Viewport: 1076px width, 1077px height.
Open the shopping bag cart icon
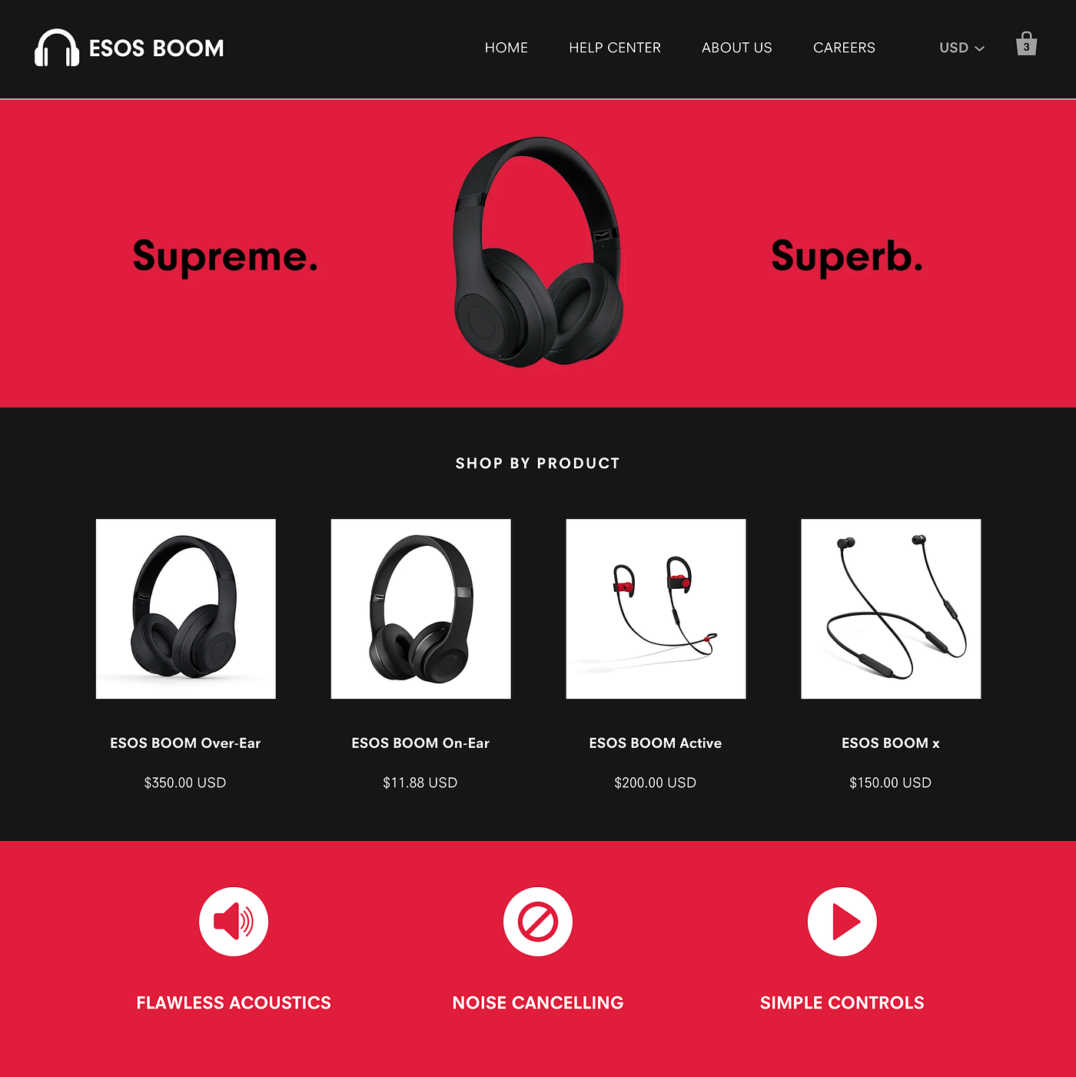pos(1026,44)
